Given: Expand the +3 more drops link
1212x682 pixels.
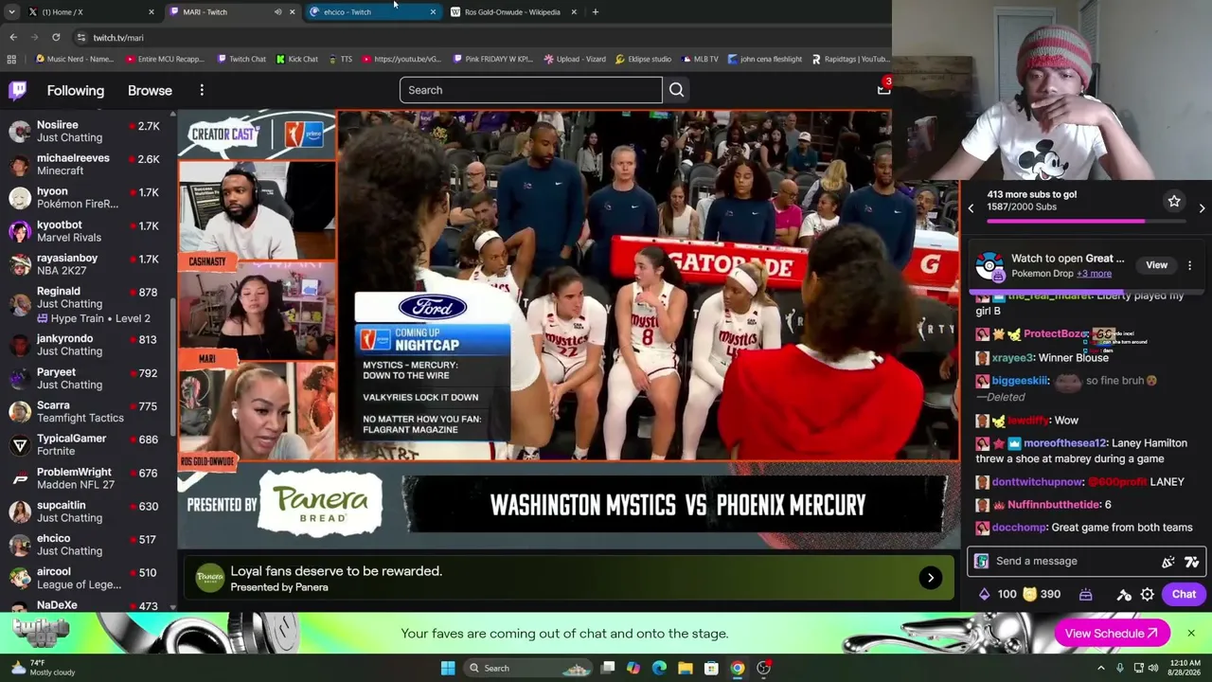Looking at the screenshot, I should (1094, 274).
